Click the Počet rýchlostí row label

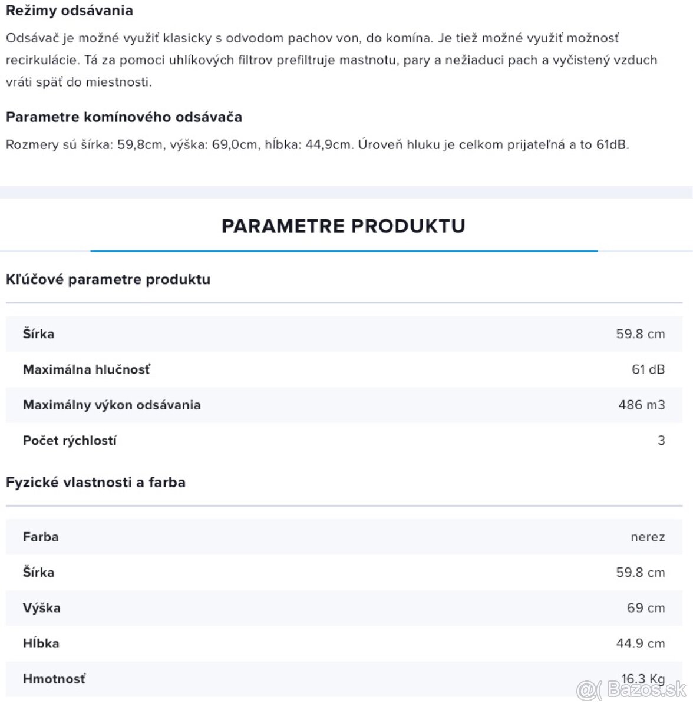point(70,440)
